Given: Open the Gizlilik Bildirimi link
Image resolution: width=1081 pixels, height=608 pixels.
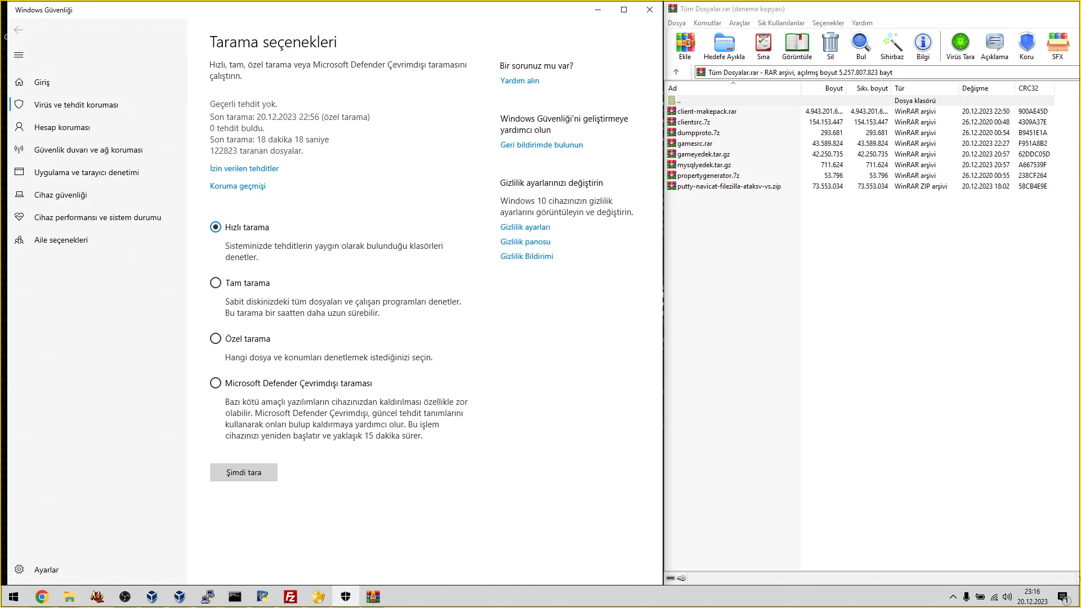Looking at the screenshot, I should 527,256.
